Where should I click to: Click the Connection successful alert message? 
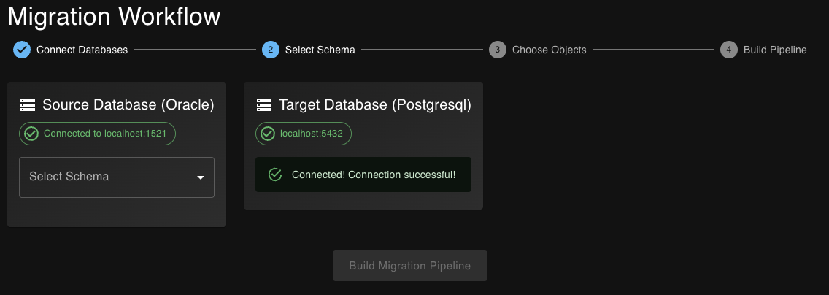tap(373, 175)
